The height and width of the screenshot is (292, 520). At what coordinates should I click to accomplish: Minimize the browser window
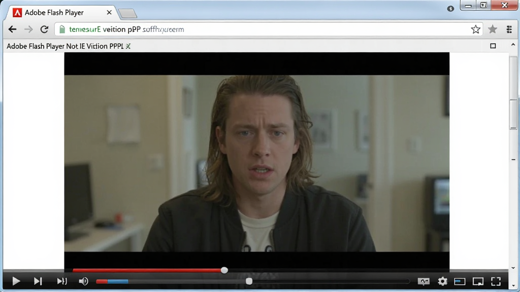click(x=468, y=5)
